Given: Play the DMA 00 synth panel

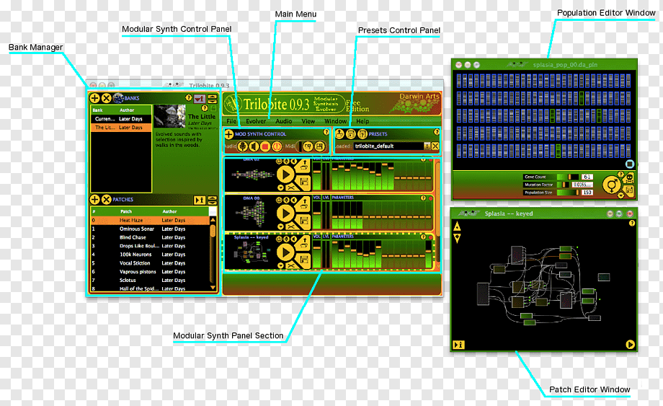Looking at the screenshot, I should click(x=285, y=213).
